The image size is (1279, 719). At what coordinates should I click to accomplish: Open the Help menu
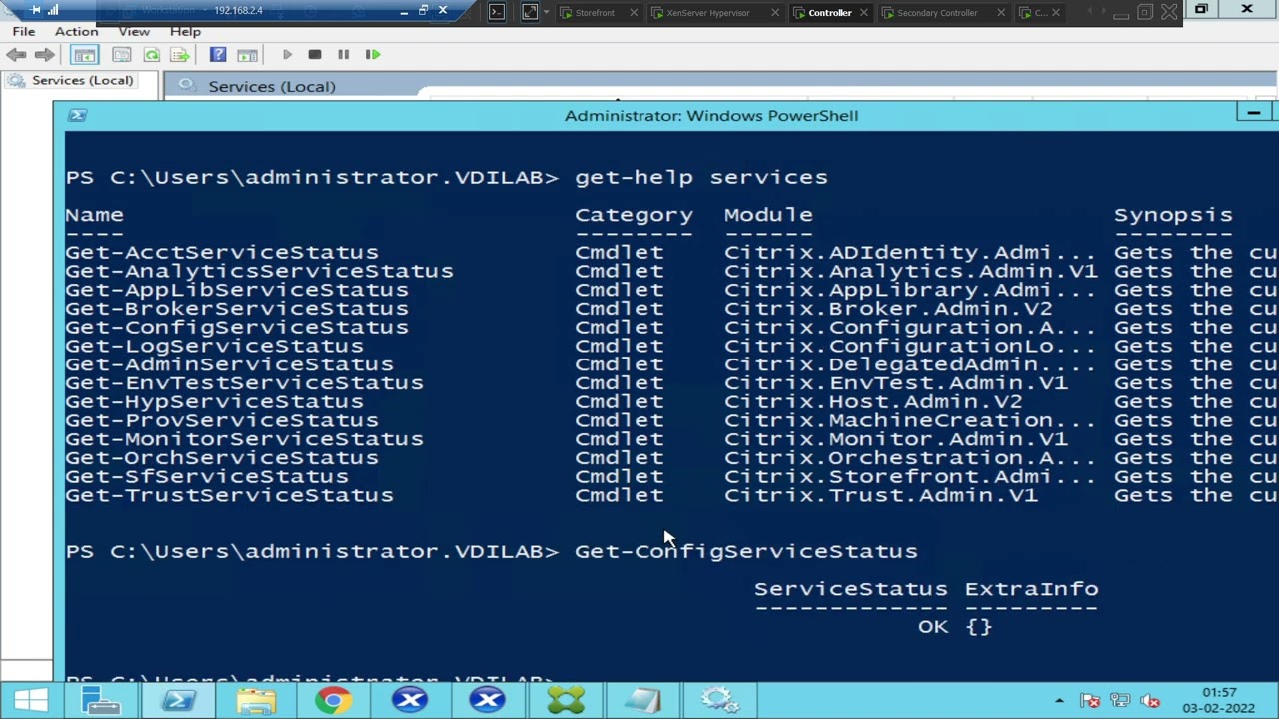coord(185,31)
